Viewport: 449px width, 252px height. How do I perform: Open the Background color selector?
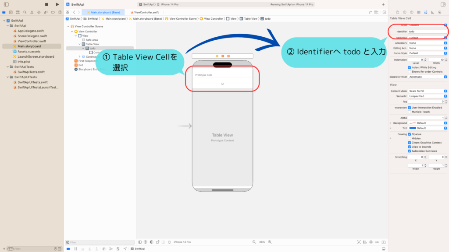(x=428, y=123)
